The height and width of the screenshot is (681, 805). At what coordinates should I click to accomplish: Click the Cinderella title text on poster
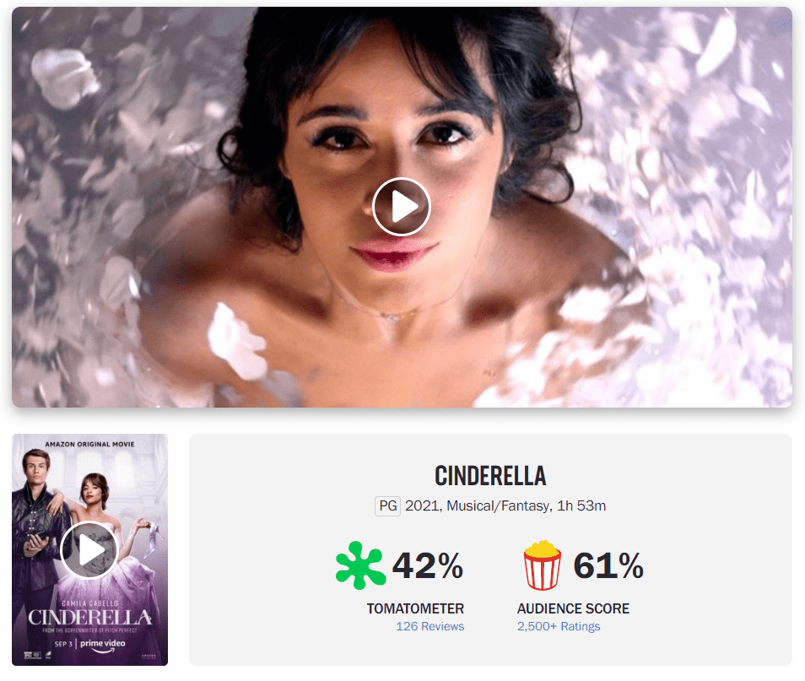pos(89,618)
